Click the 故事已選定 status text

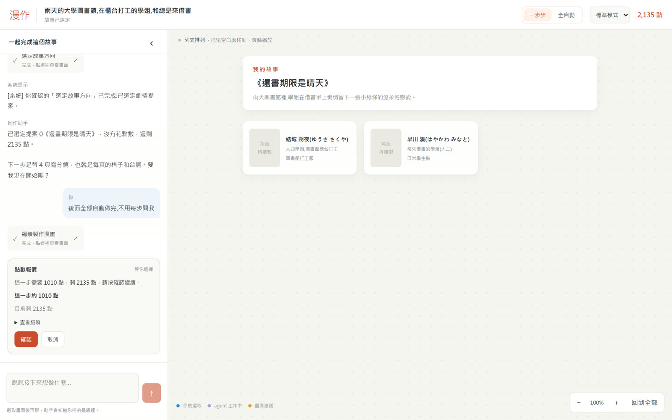click(x=57, y=20)
